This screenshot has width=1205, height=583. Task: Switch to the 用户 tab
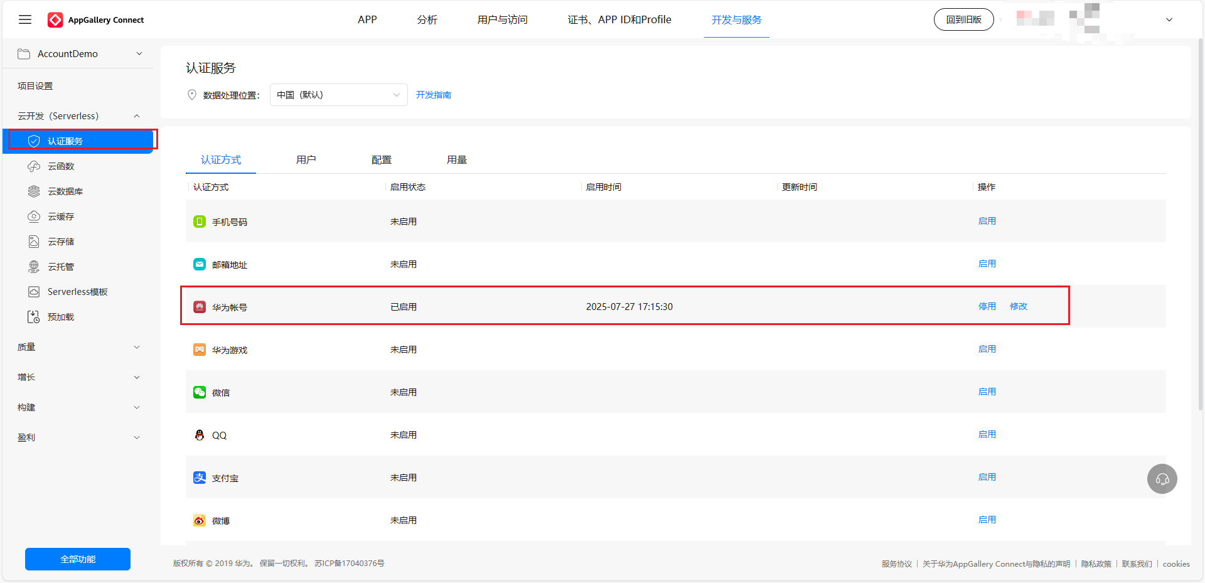tap(306, 160)
